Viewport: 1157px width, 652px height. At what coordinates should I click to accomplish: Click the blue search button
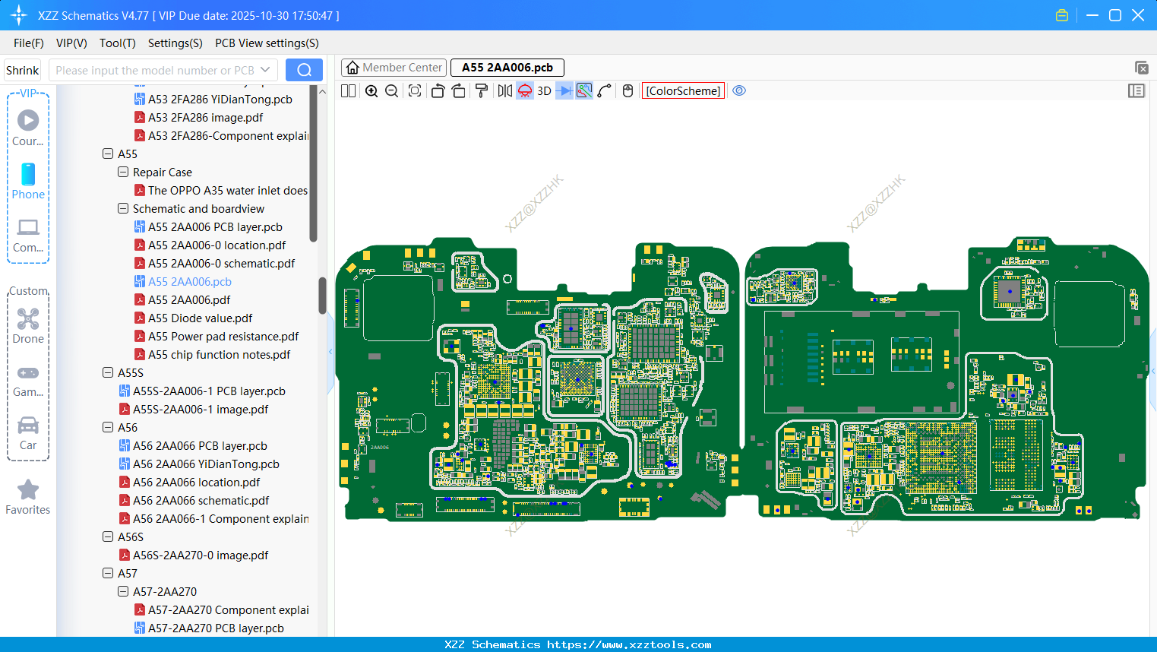[x=304, y=70]
